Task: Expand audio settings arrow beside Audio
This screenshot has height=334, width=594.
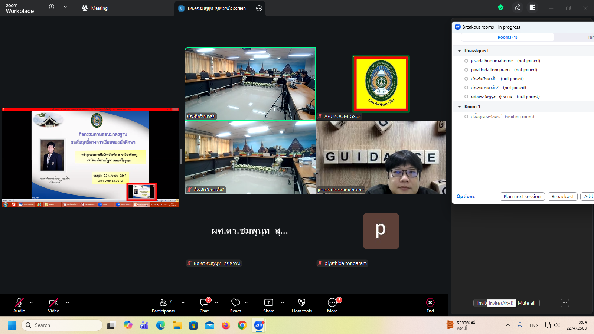Action: [31, 302]
